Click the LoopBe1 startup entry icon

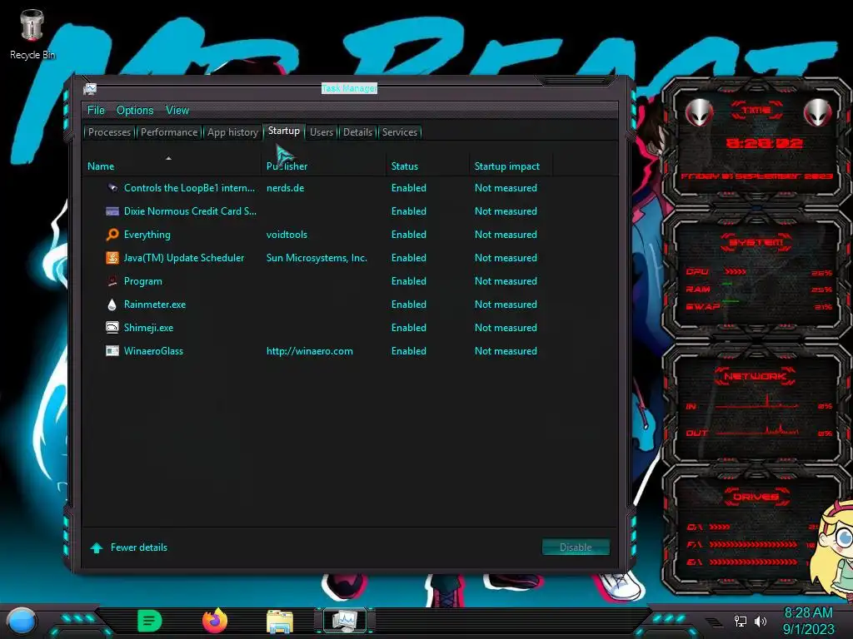112,188
